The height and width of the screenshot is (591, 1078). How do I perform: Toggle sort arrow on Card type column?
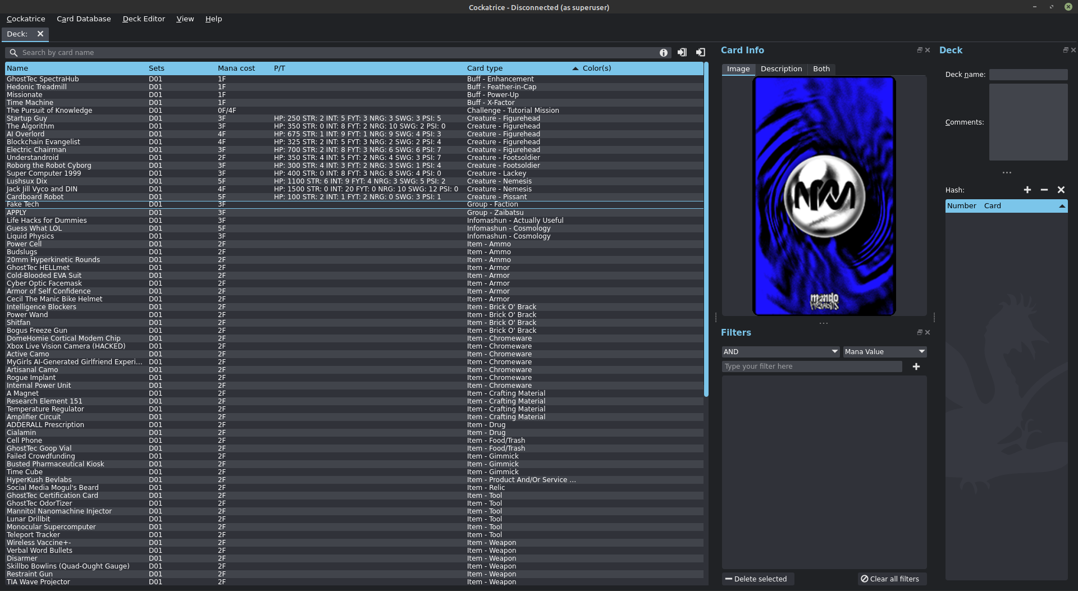pyautogui.click(x=575, y=68)
